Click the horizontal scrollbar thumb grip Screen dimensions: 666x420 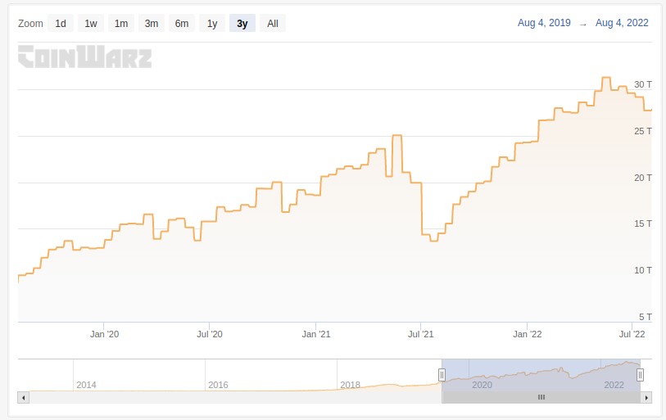pyautogui.click(x=541, y=398)
